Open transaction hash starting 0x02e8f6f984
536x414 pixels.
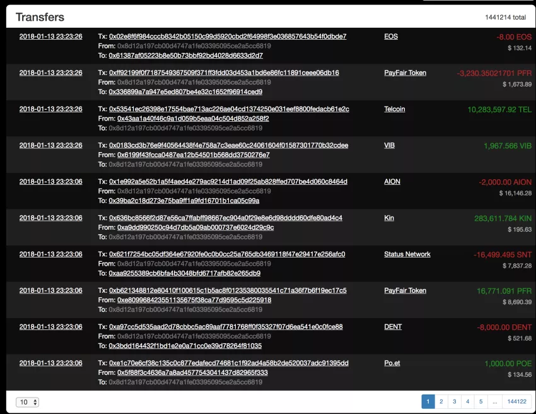point(228,36)
